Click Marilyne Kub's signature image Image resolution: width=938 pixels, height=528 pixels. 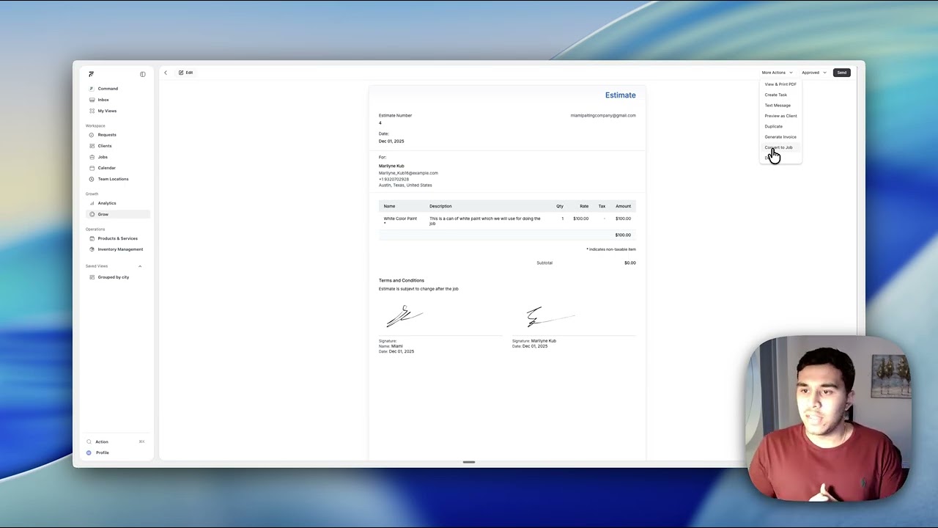(x=550, y=317)
